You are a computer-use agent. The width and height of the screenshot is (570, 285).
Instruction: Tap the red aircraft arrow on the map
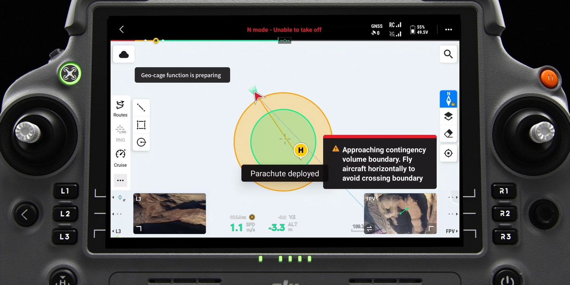pos(258,97)
